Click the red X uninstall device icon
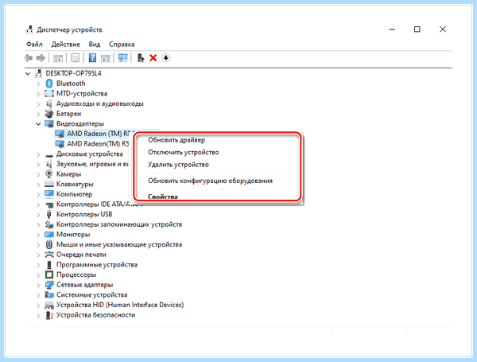 (x=153, y=58)
